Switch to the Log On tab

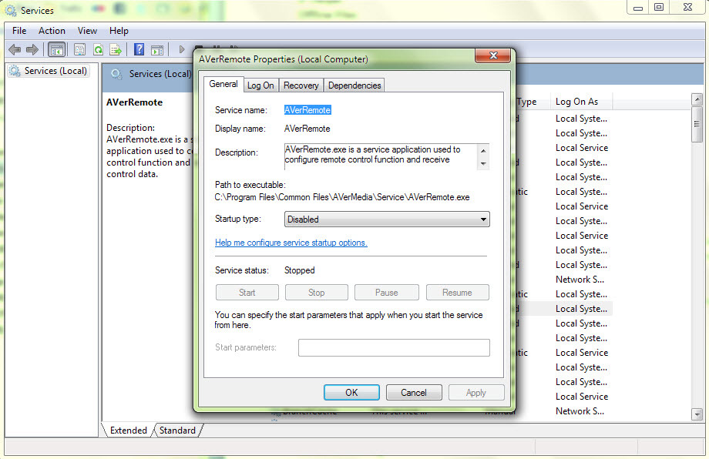tap(260, 85)
